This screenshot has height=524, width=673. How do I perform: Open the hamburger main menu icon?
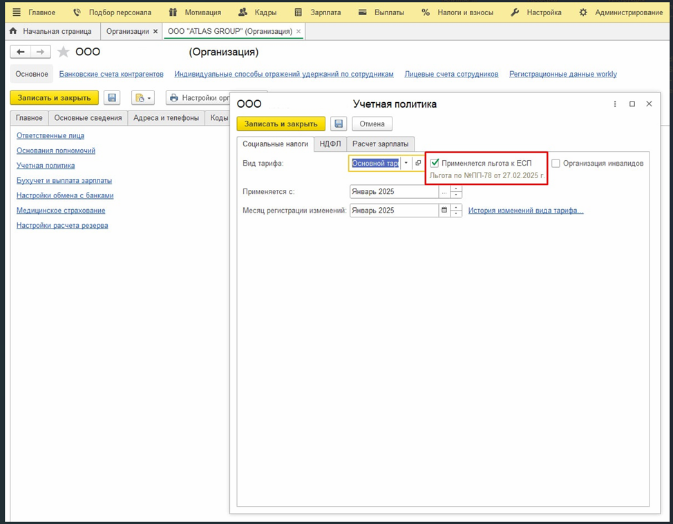pos(17,12)
